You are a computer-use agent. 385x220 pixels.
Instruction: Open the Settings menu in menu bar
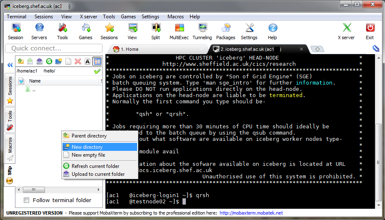click(x=150, y=17)
